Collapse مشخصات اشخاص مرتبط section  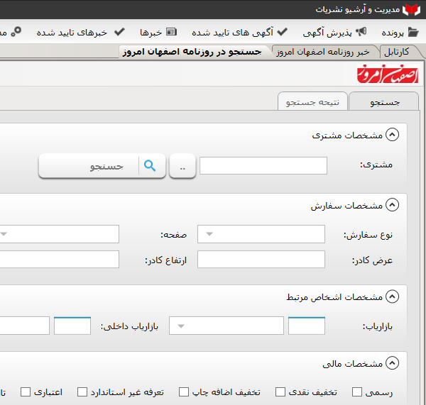pyautogui.click(x=393, y=296)
